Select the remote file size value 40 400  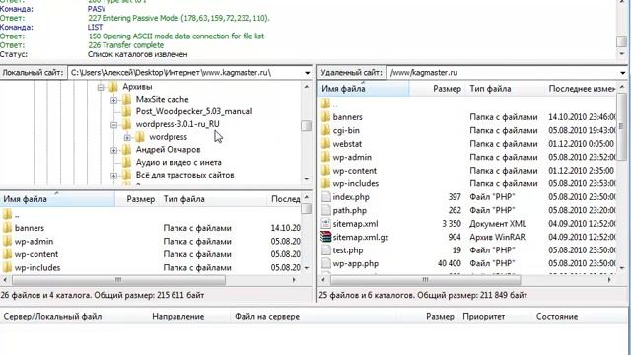(450, 263)
